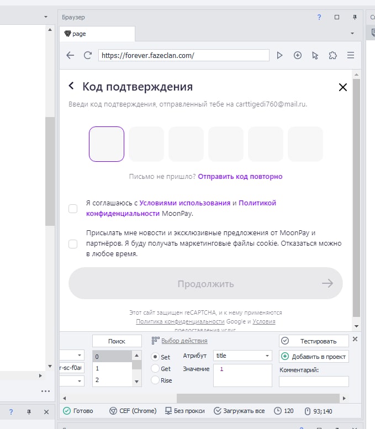Select list item 1
Image resolution: width=375 pixels, height=429 pixels.
click(113, 368)
